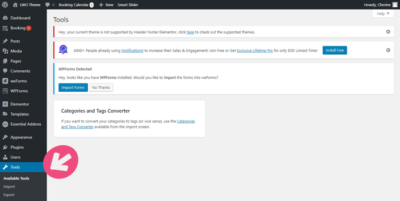Click the Booking notification count badge

[x=29, y=28]
